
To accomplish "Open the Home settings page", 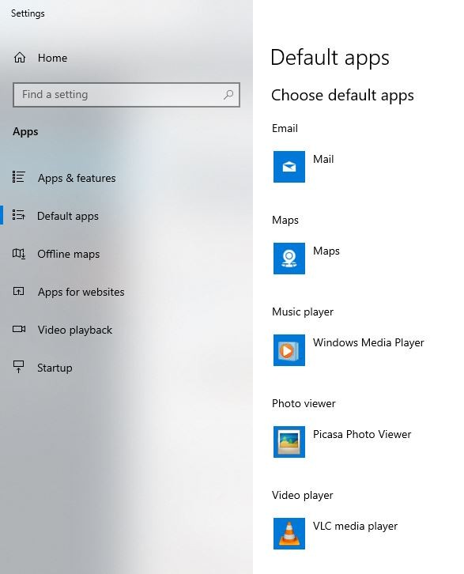I will click(52, 58).
